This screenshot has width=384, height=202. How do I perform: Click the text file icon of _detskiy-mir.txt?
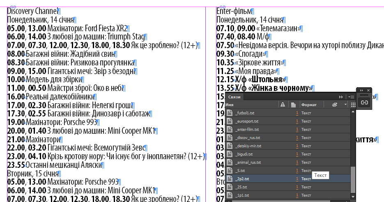tap(230, 146)
